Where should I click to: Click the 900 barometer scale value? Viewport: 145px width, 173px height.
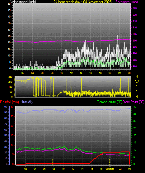click(x=135, y=41)
